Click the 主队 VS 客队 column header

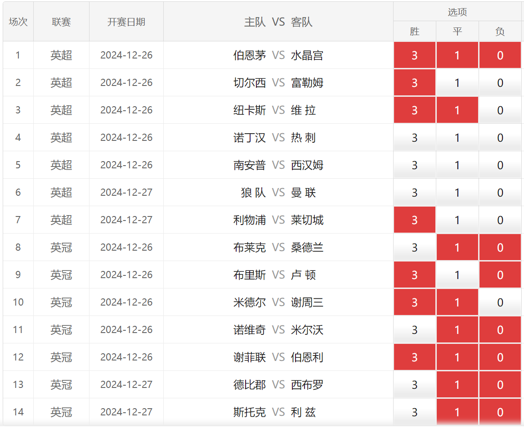(278, 22)
